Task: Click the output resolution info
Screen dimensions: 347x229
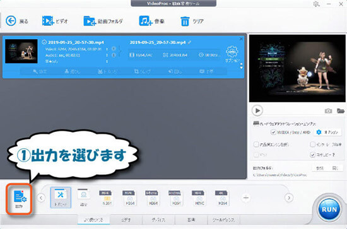Action: point(175,55)
